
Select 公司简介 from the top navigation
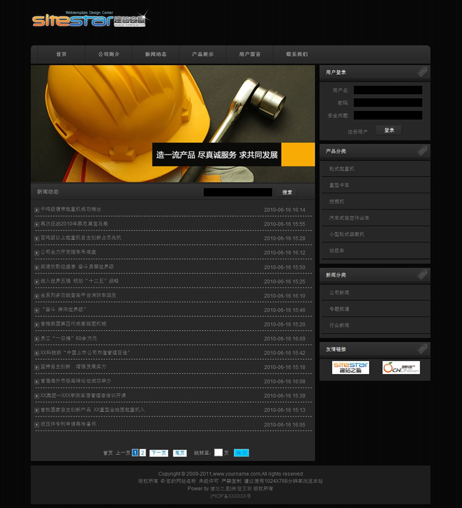[109, 54]
